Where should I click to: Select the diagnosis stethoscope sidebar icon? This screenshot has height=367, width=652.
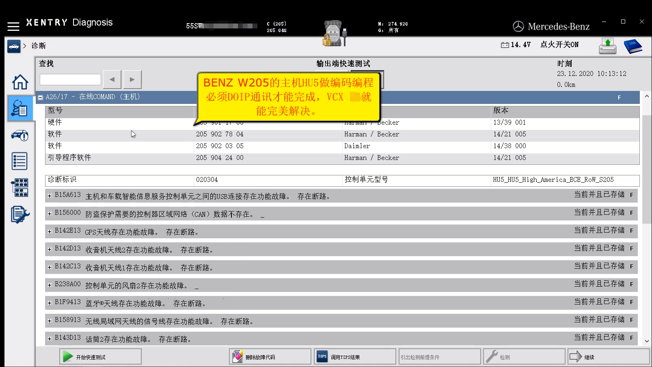tap(20, 108)
